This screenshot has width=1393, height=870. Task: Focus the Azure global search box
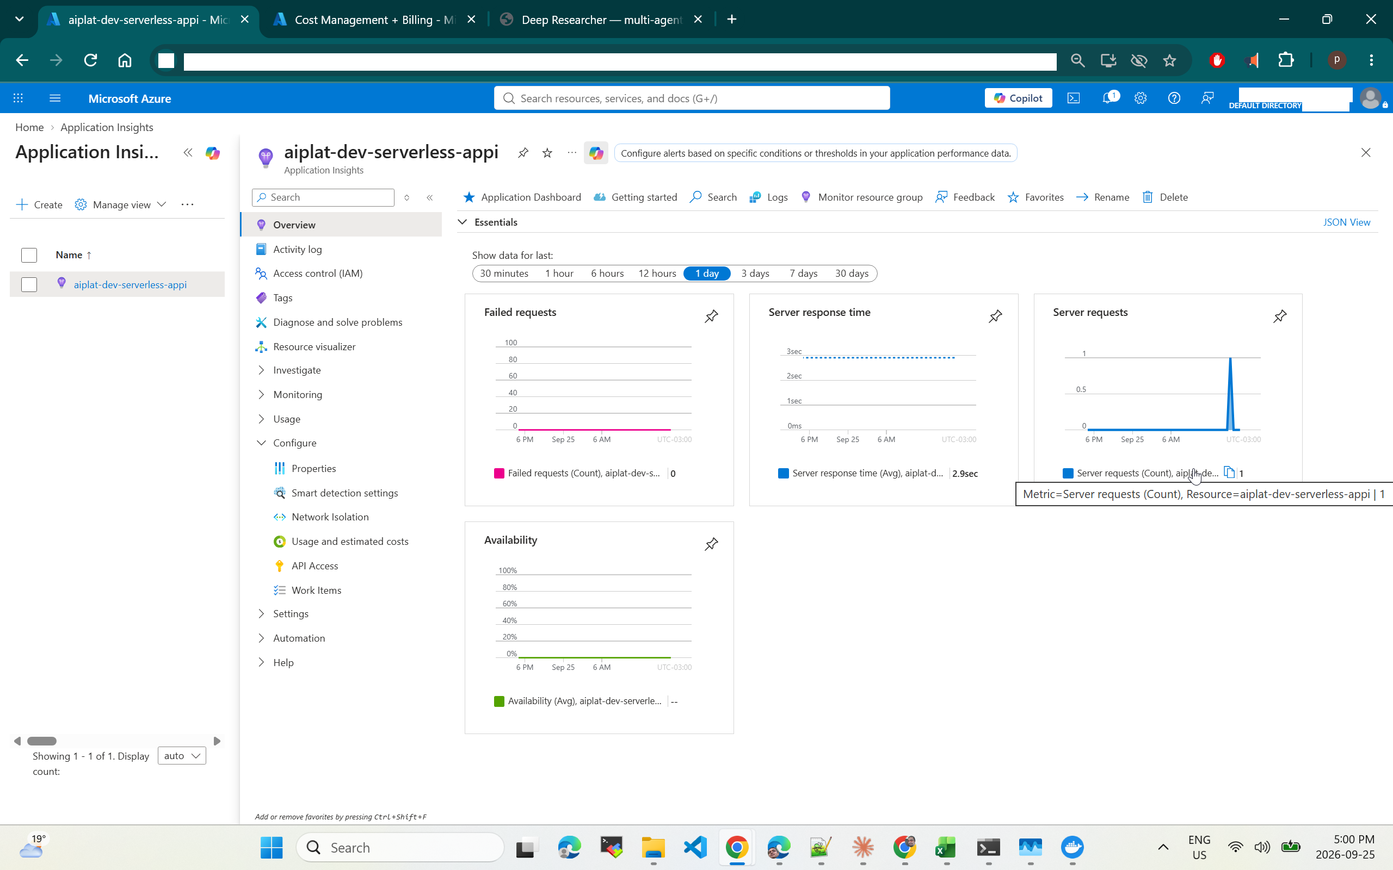point(691,98)
